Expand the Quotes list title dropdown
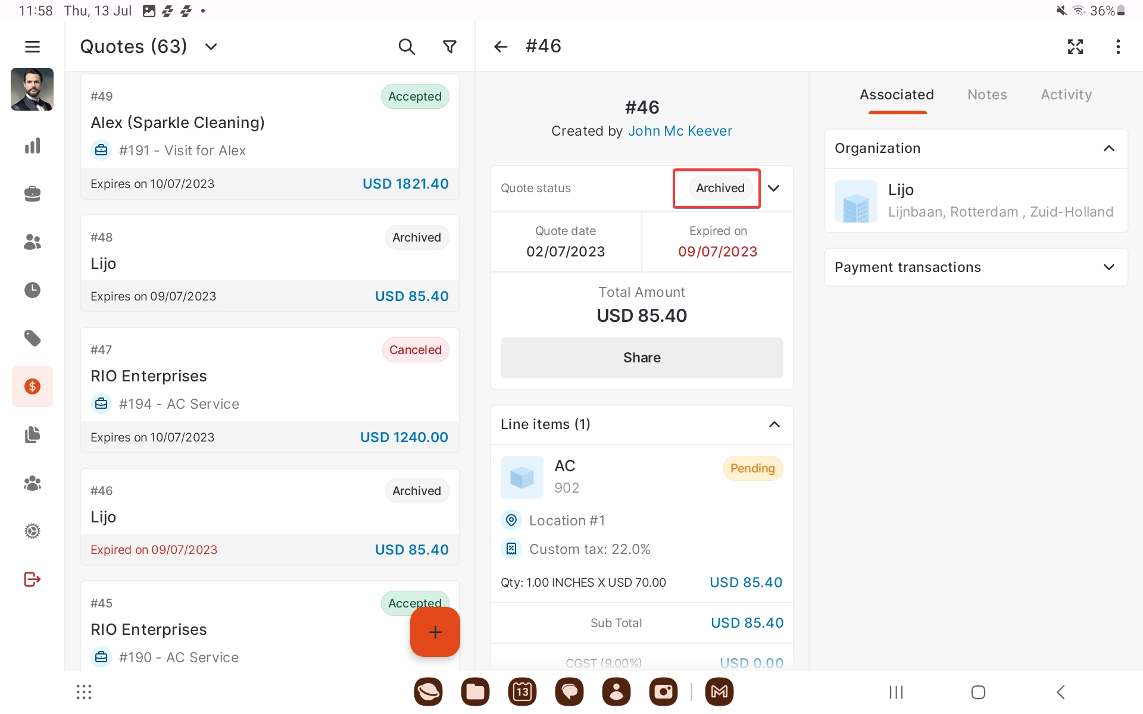This screenshot has width=1143, height=714. point(211,46)
